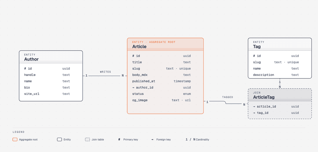
Task: Select the article_id row in ArticleTag
Action: pyautogui.click(x=276, y=107)
